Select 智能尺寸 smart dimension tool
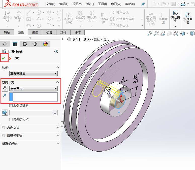195x170 pixels. coord(19,16)
